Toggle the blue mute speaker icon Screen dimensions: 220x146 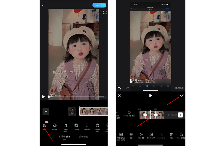[154, 86]
